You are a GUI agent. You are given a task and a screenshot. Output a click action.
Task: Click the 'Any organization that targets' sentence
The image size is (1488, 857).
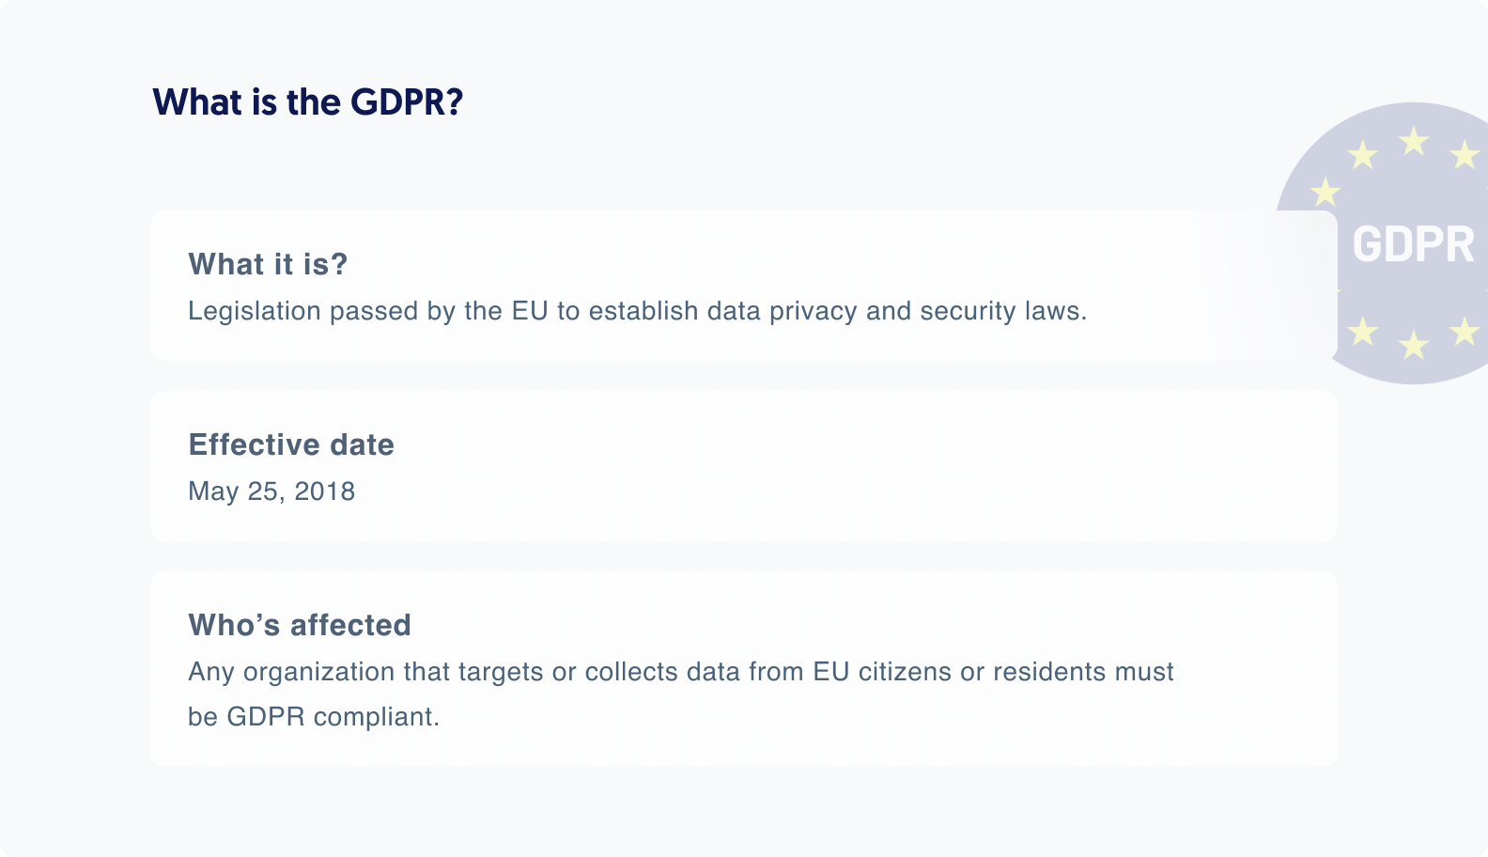681,672
